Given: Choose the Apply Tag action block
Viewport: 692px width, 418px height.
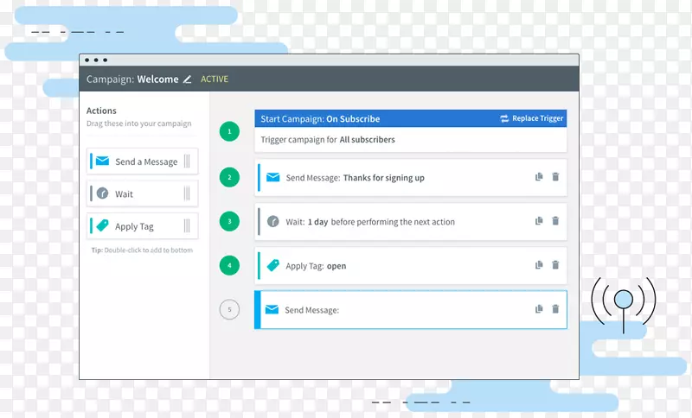Looking at the screenshot, I should coord(143,226).
